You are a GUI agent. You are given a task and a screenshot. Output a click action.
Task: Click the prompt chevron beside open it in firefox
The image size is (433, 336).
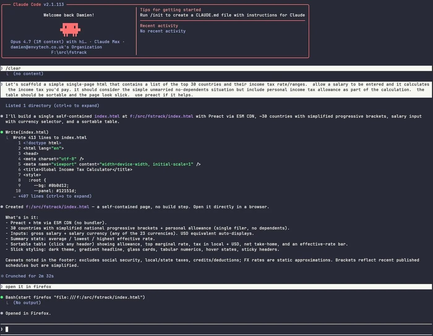coord(2,287)
